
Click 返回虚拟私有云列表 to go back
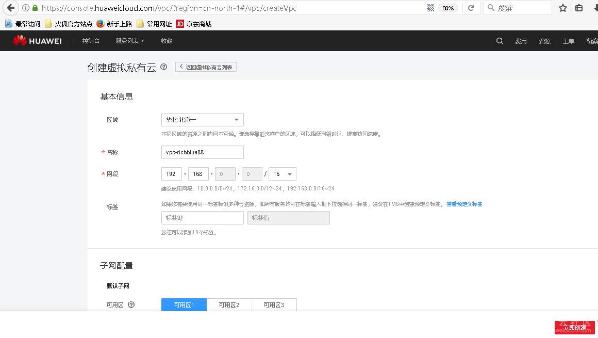(x=205, y=67)
